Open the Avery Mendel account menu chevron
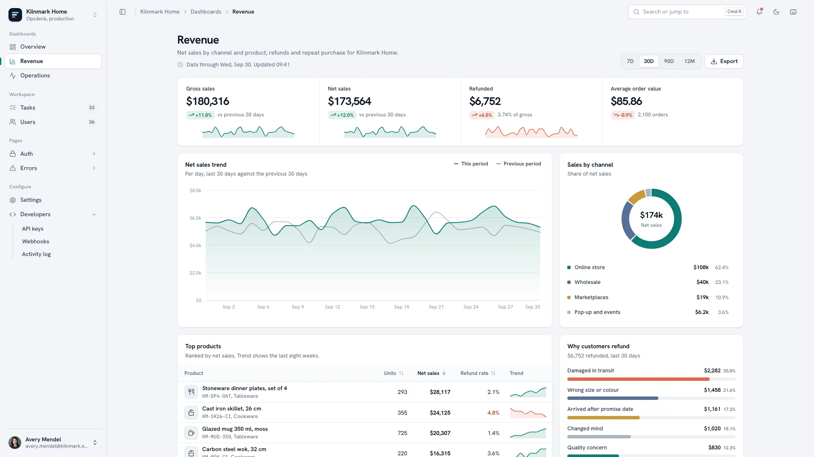814x457 pixels. click(x=95, y=443)
